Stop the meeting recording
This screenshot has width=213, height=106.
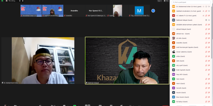[23, 1]
